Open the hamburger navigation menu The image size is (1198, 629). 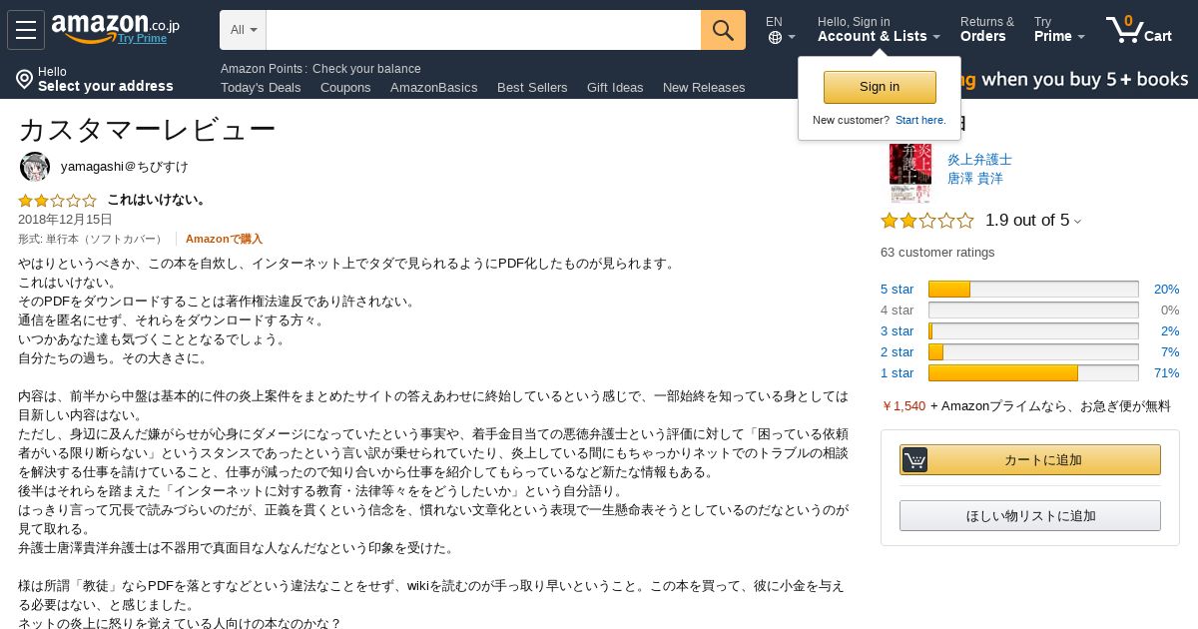click(x=26, y=30)
